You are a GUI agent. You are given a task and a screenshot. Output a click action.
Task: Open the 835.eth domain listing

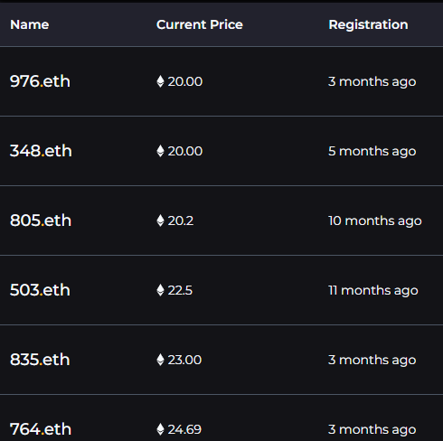[40, 360]
